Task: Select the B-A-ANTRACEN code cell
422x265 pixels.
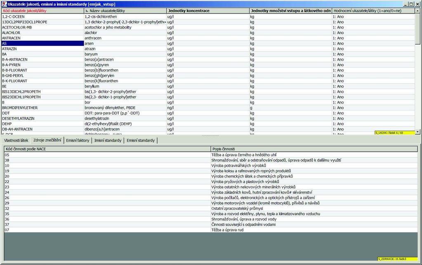Action: click(x=42, y=59)
